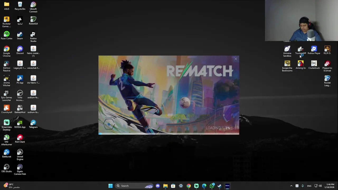
Task: Select the iris-fabric file icon
Action: 33,80
